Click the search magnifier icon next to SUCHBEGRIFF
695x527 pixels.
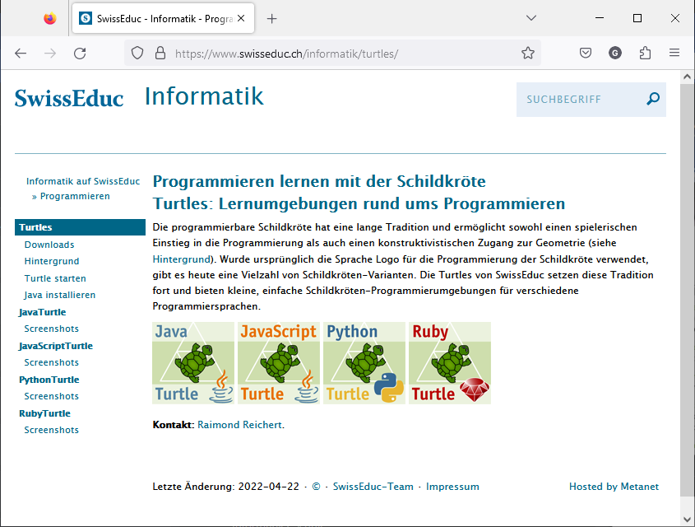pyautogui.click(x=652, y=99)
